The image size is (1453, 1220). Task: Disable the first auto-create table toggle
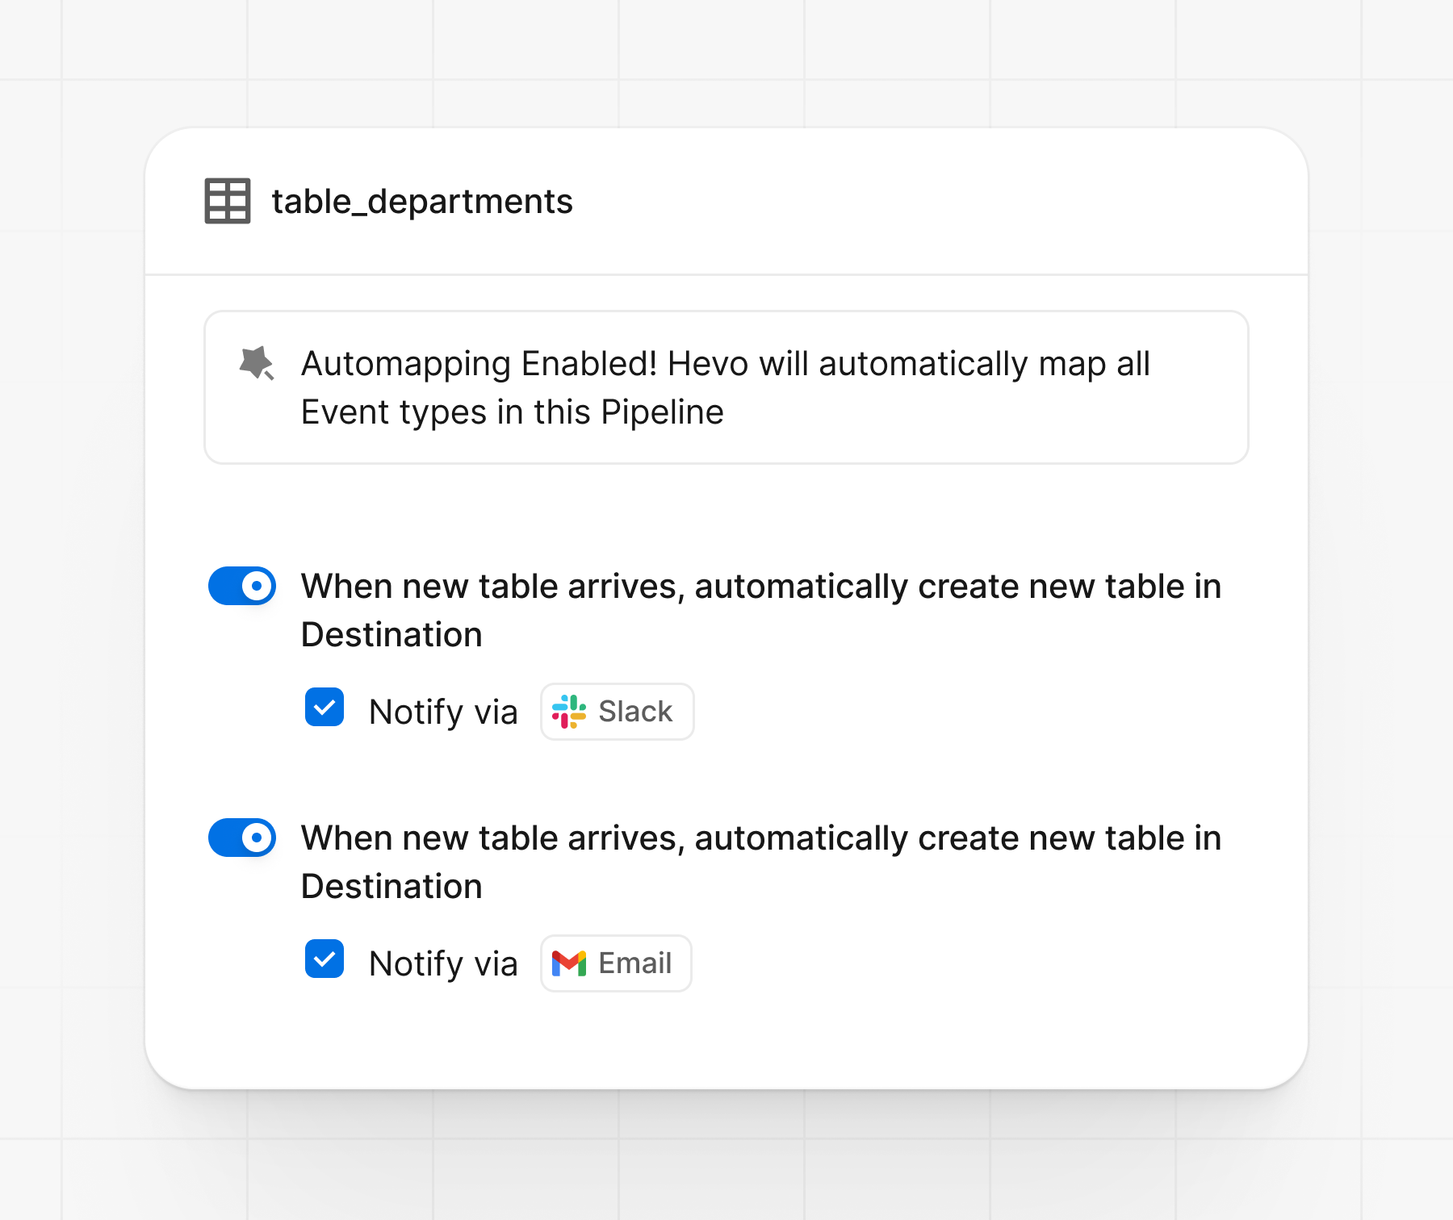pos(241,587)
